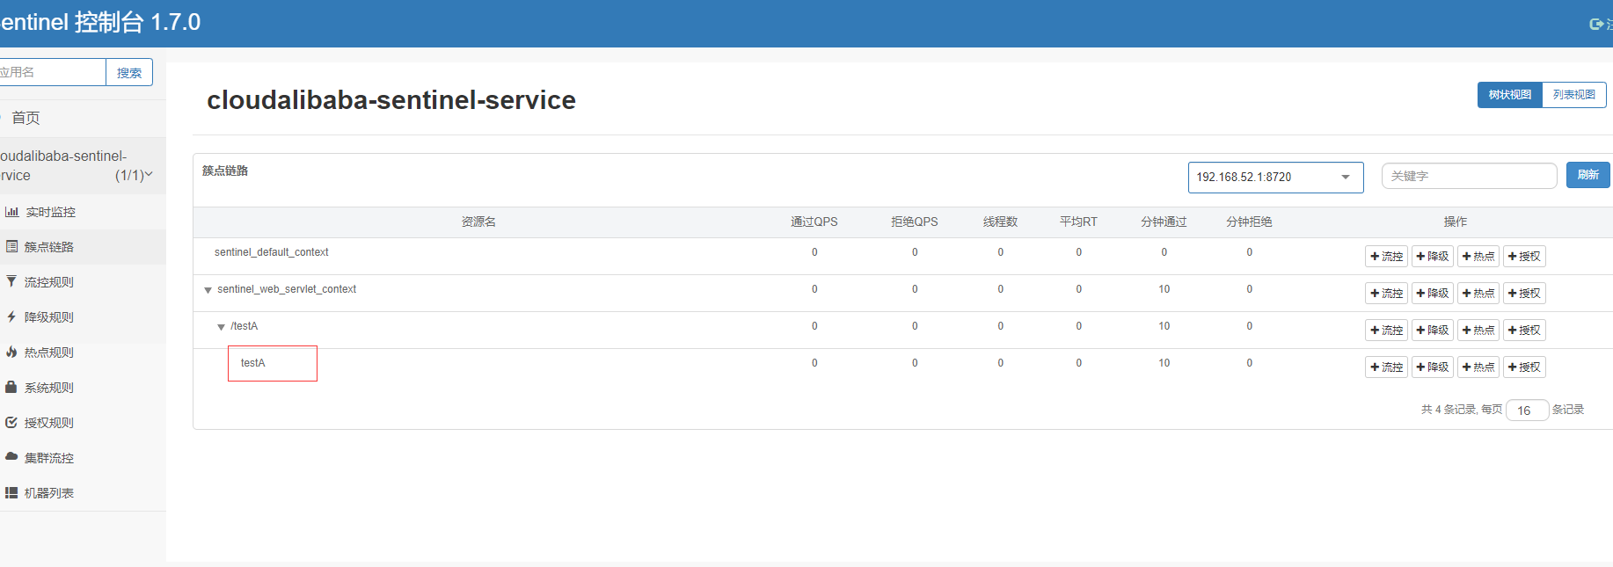Select the sentinel_default_context resource name
This screenshot has width=1613, height=567.
[271, 252]
